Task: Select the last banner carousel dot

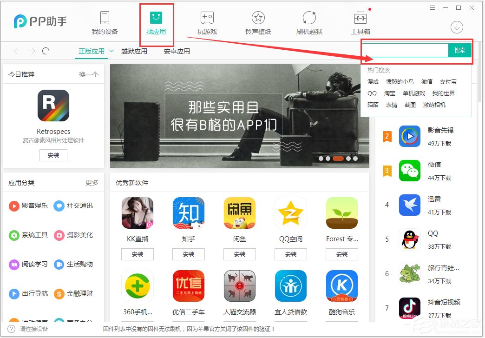Action: pos(355,159)
